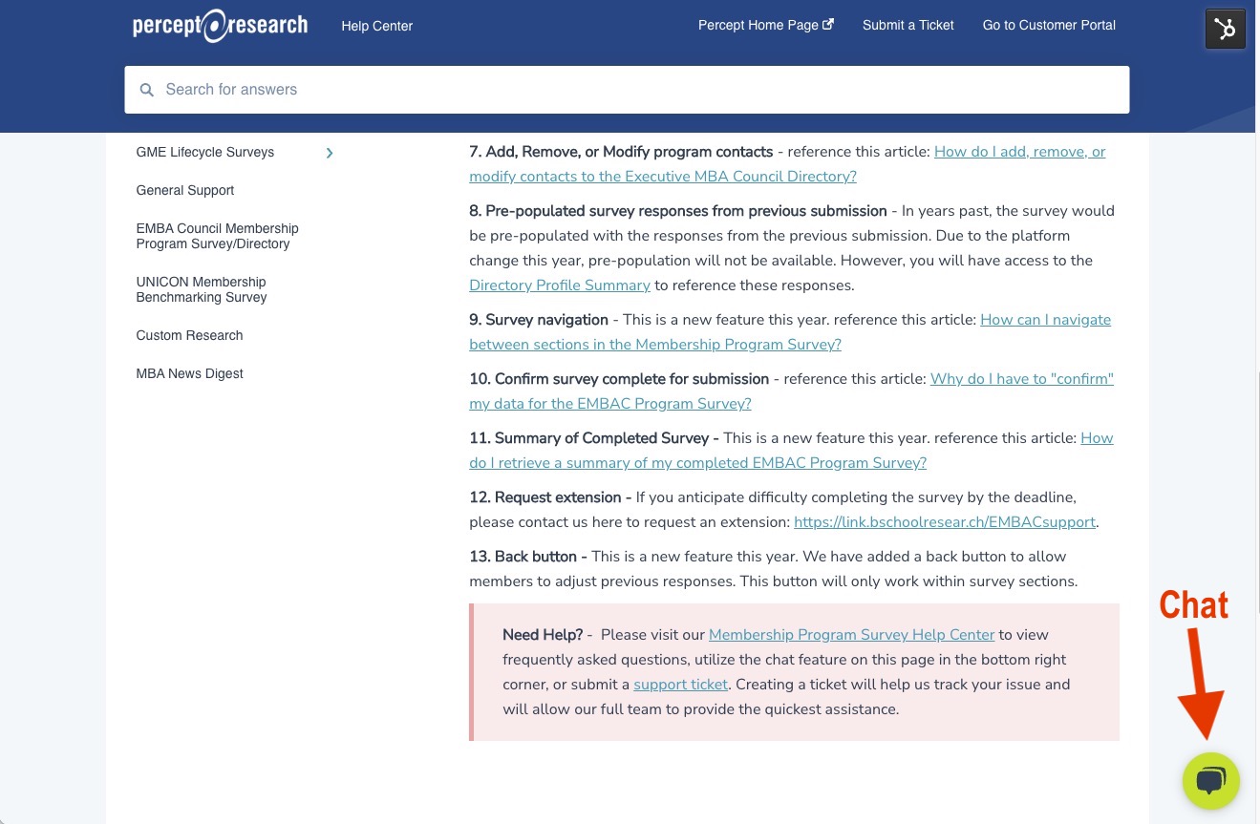The image size is (1260, 824).
Task: Select Custom Research category
Action: (x=189, y=335)
